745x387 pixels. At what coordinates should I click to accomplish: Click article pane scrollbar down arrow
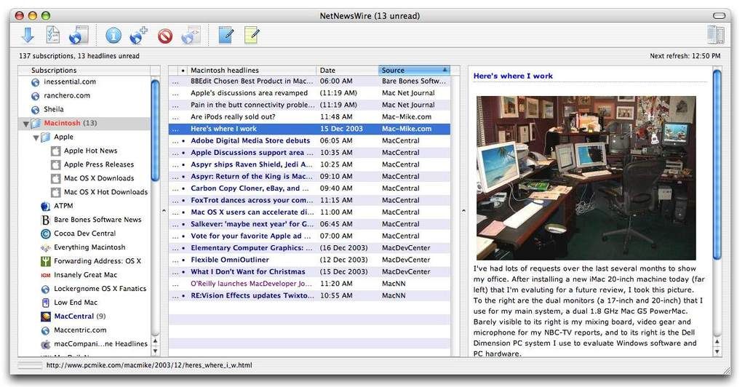point(717,351)
